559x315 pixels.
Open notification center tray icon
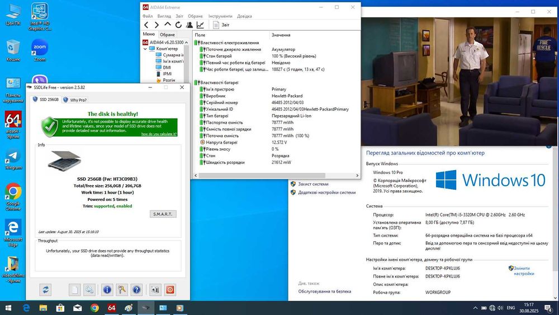[549, 308]
